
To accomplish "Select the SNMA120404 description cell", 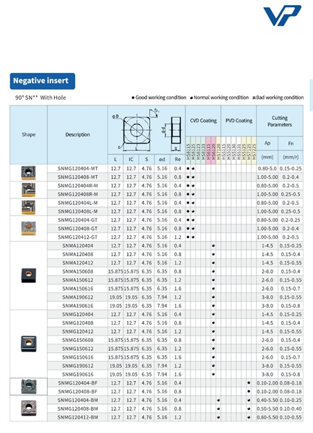I will click(78, 245).
